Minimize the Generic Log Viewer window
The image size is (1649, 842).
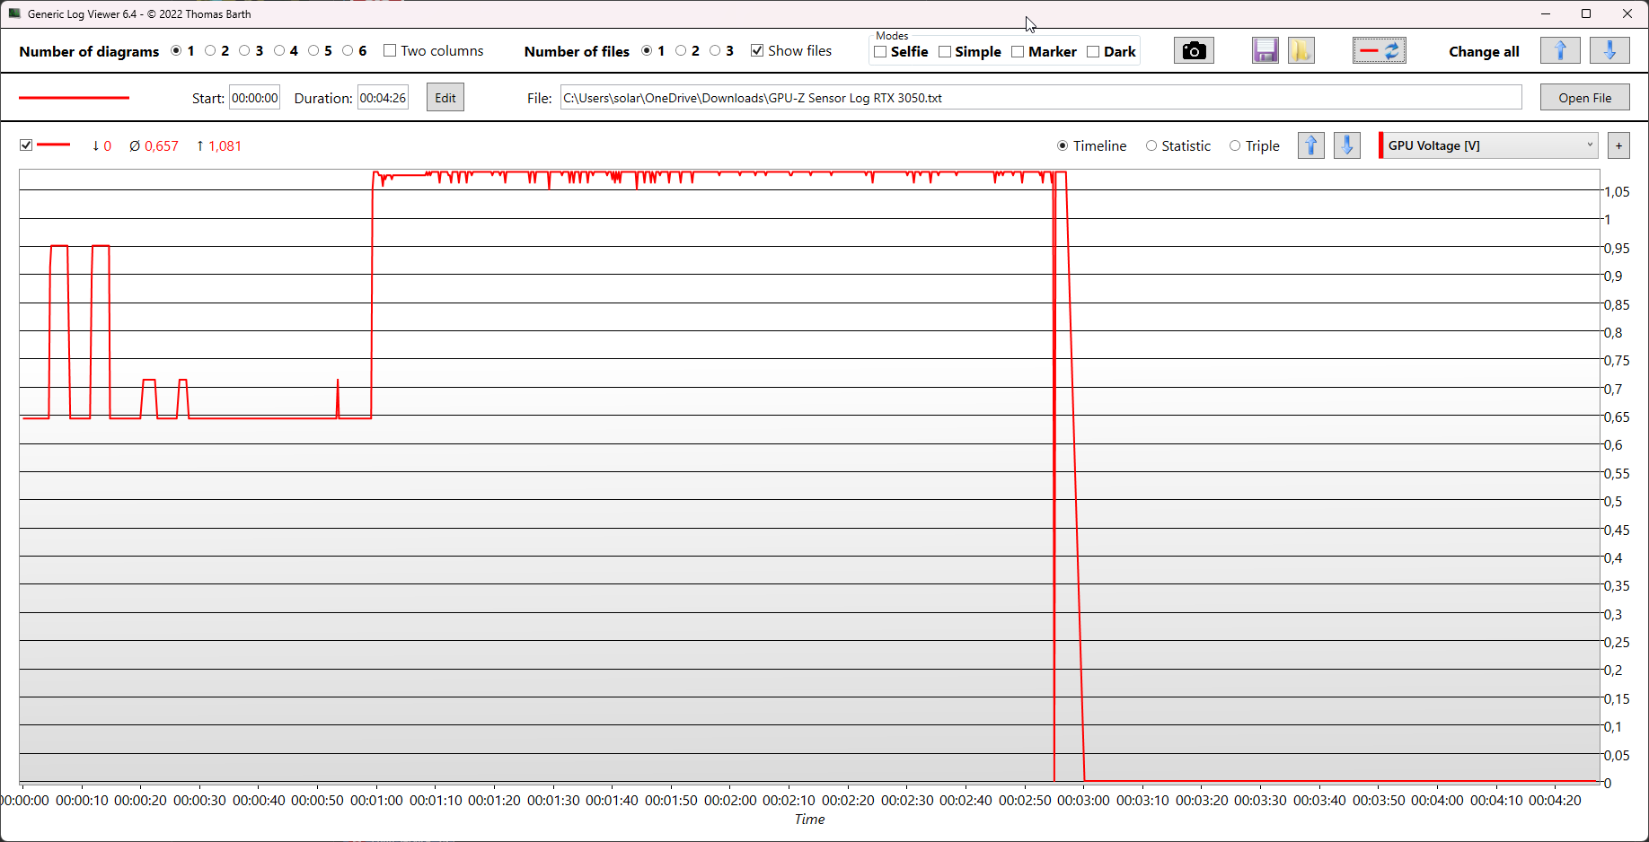[1546, 13]
